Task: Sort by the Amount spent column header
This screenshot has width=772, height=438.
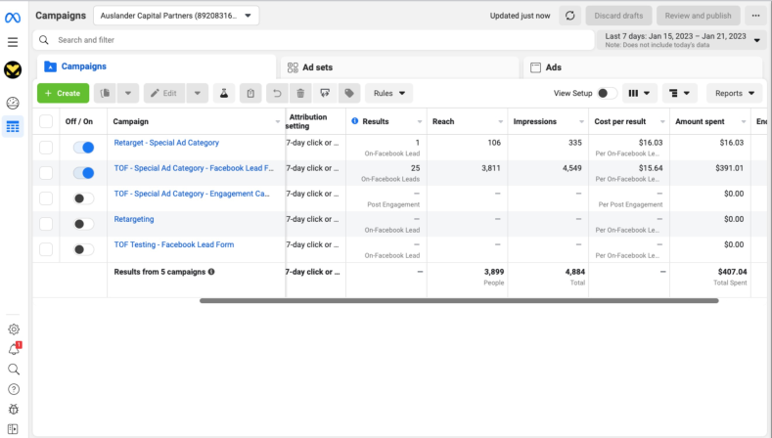Action: (700, 121)
